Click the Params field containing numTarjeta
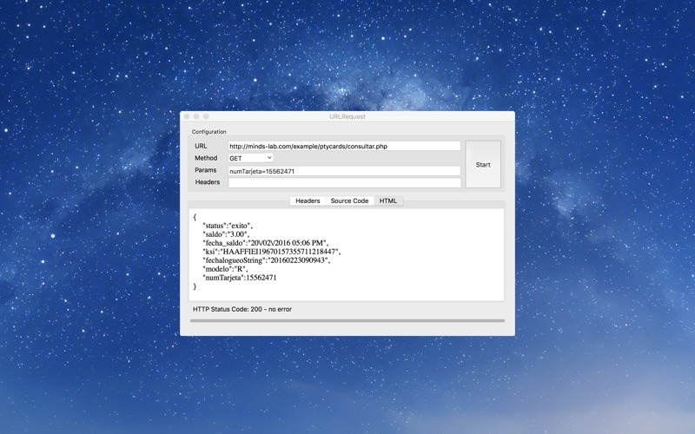This screenshot has width=695, height=434. pos(344,171)
